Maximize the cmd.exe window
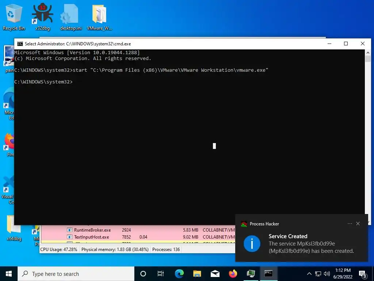 tap(346, 44)
